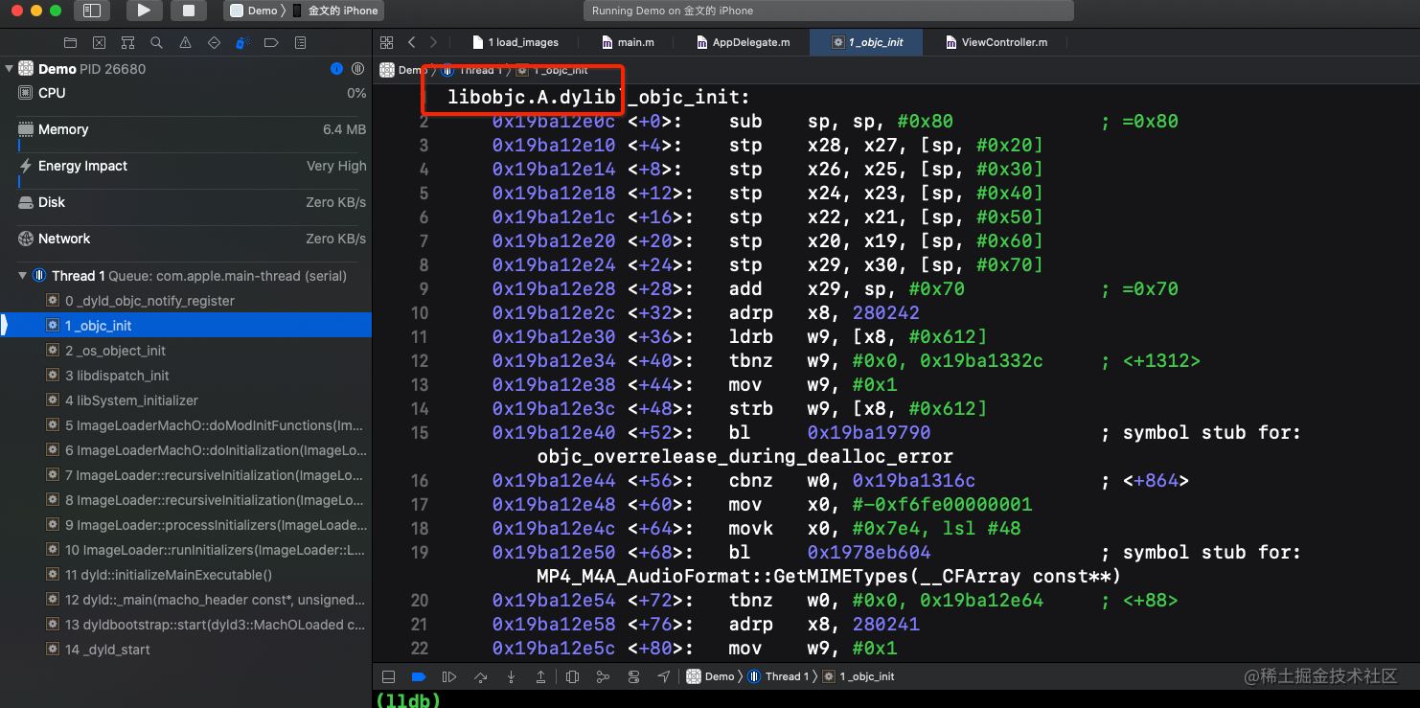Open the Report navigator icon
The width and height of the screenshot is (1420, 708).
[x=300, y=43]
